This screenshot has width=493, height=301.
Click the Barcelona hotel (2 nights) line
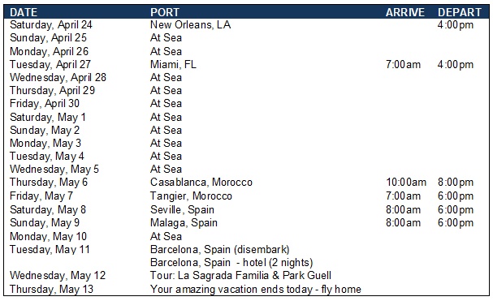coord(231,262)
